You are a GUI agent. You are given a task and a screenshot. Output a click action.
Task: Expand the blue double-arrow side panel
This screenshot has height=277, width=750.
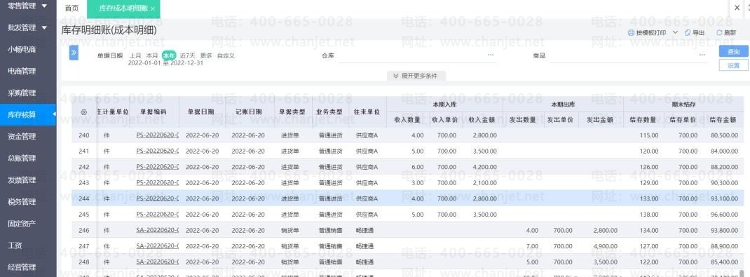(74, 52)
